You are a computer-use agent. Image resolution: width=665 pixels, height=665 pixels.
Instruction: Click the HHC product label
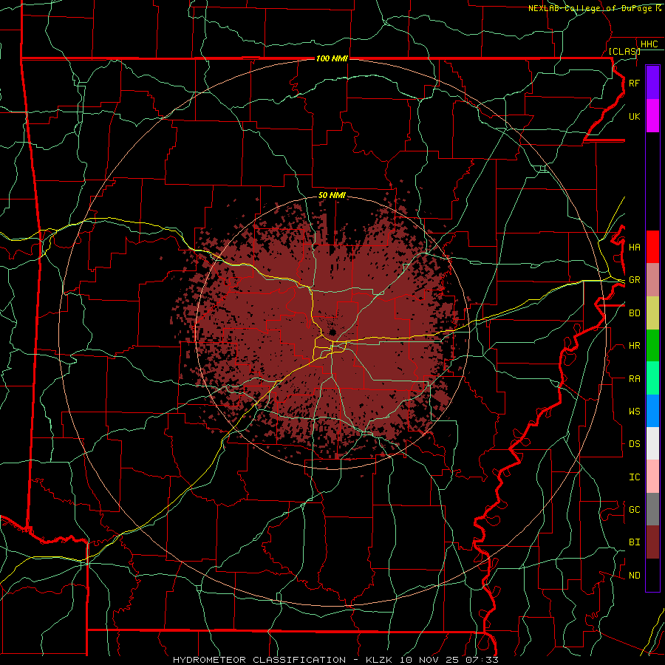pos(649,44)
